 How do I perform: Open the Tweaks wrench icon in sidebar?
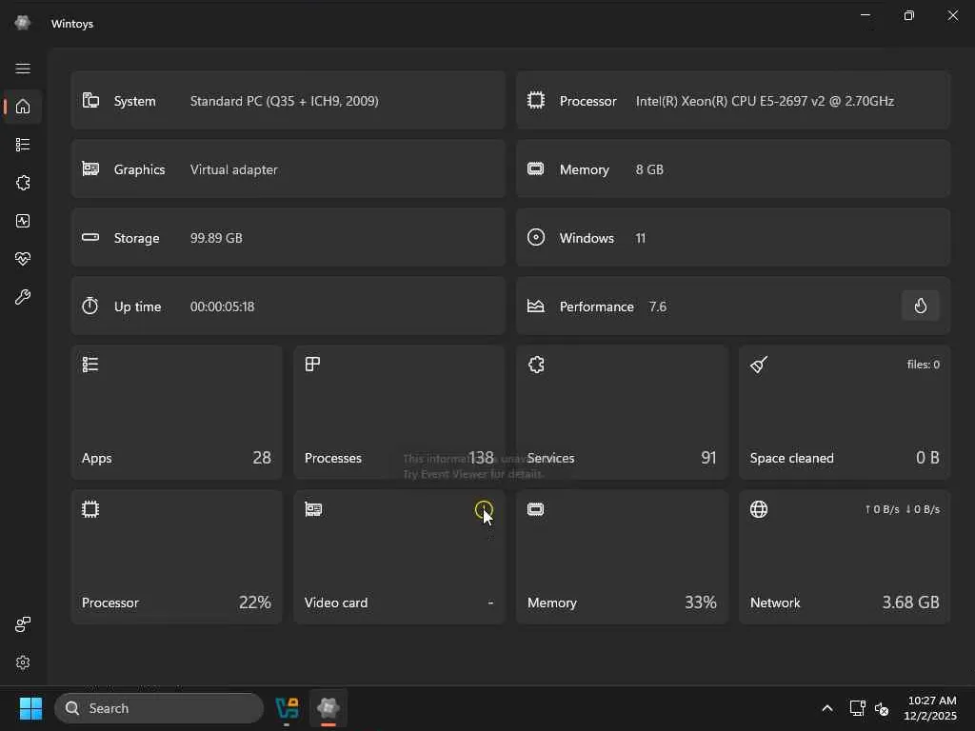pos(23,297)
